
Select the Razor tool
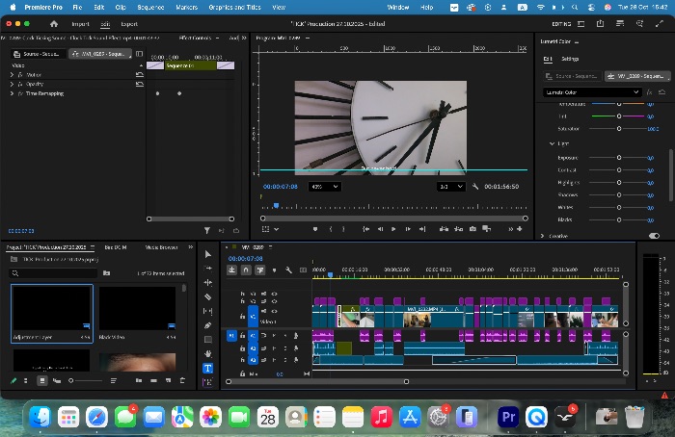[x=208, y=296]
